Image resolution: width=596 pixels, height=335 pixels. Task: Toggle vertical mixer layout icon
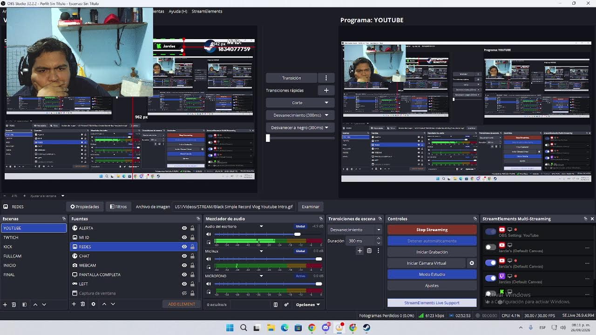click(x=276, y=305)
